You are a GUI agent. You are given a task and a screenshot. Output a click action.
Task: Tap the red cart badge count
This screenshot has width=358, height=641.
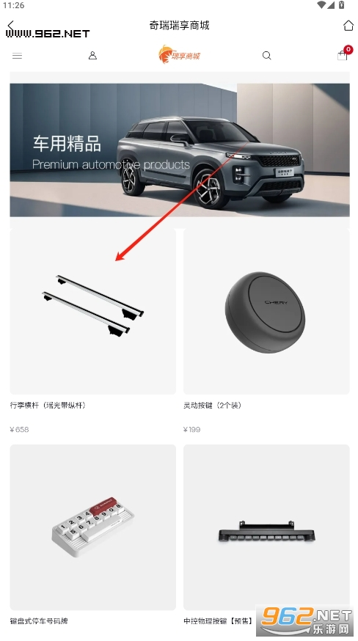[x=348, y=49]
